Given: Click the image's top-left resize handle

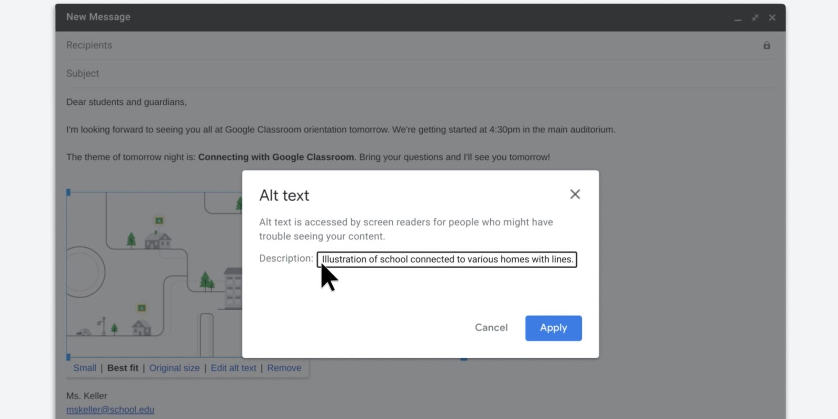Looking at the screenshot, I should (68, 193).
